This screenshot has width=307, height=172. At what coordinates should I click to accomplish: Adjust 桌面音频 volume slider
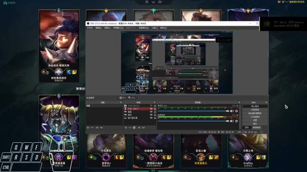(193, 121)
